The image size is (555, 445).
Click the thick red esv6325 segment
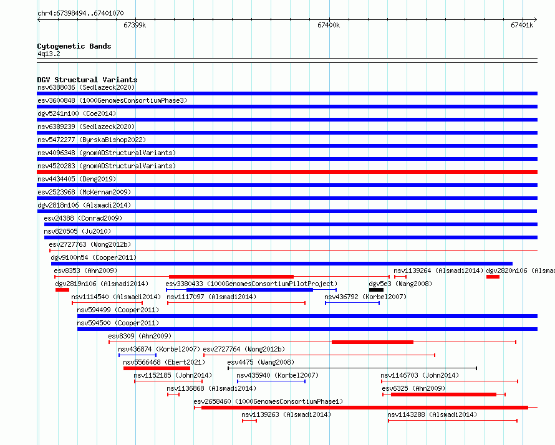(443, 395)
